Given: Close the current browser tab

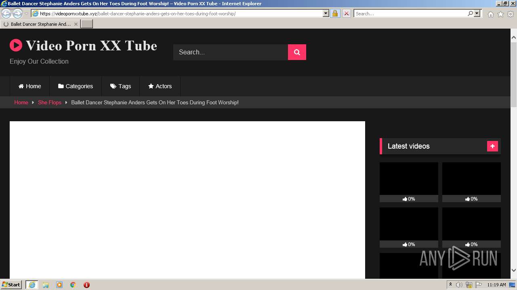Looking at the screenshot, I should click(x=76, y=24).
